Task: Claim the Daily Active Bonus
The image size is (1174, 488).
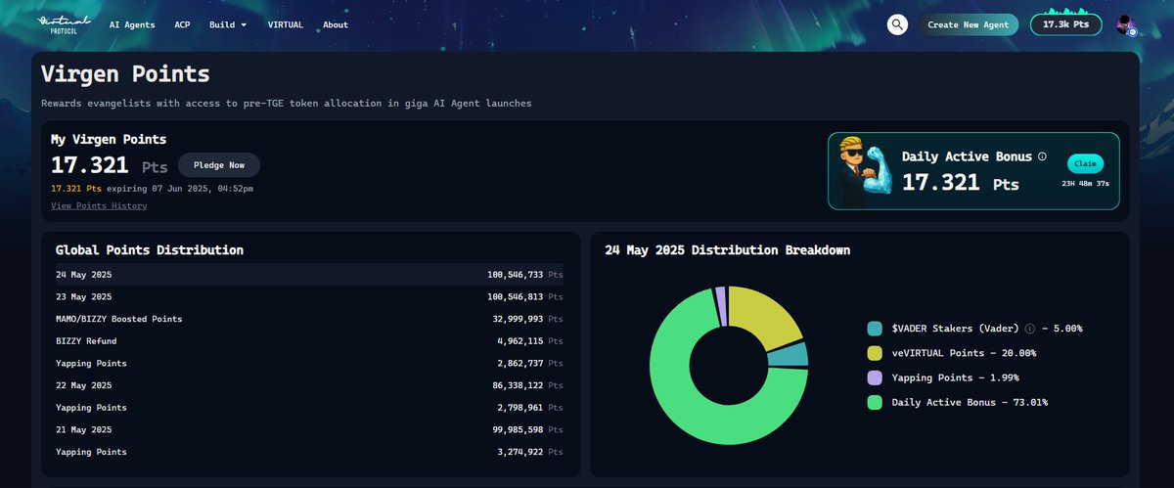Action: click(1083, 163)
